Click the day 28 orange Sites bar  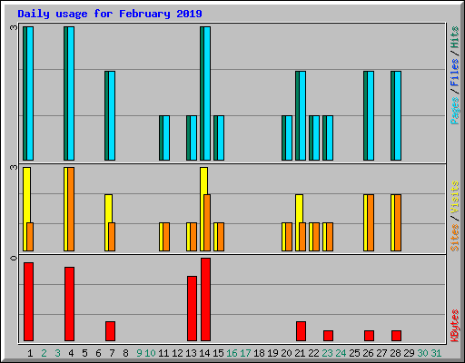tap(398, 222)
